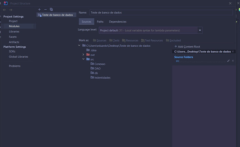
Task: Edit src source folder properties pencil icon
Action: tap(229, 61)
